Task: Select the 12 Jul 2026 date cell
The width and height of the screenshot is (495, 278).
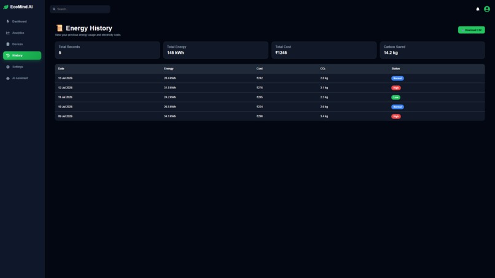Action: pos(65,88)
